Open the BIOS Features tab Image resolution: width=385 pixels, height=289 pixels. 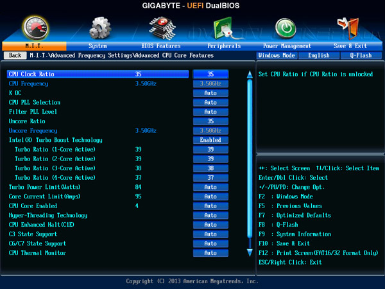[161, 46]
